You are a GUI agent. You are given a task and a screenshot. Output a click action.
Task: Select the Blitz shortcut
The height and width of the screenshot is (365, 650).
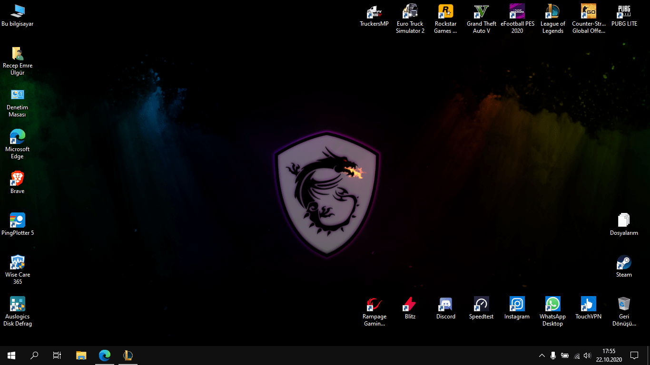click(x=410, y=308)
